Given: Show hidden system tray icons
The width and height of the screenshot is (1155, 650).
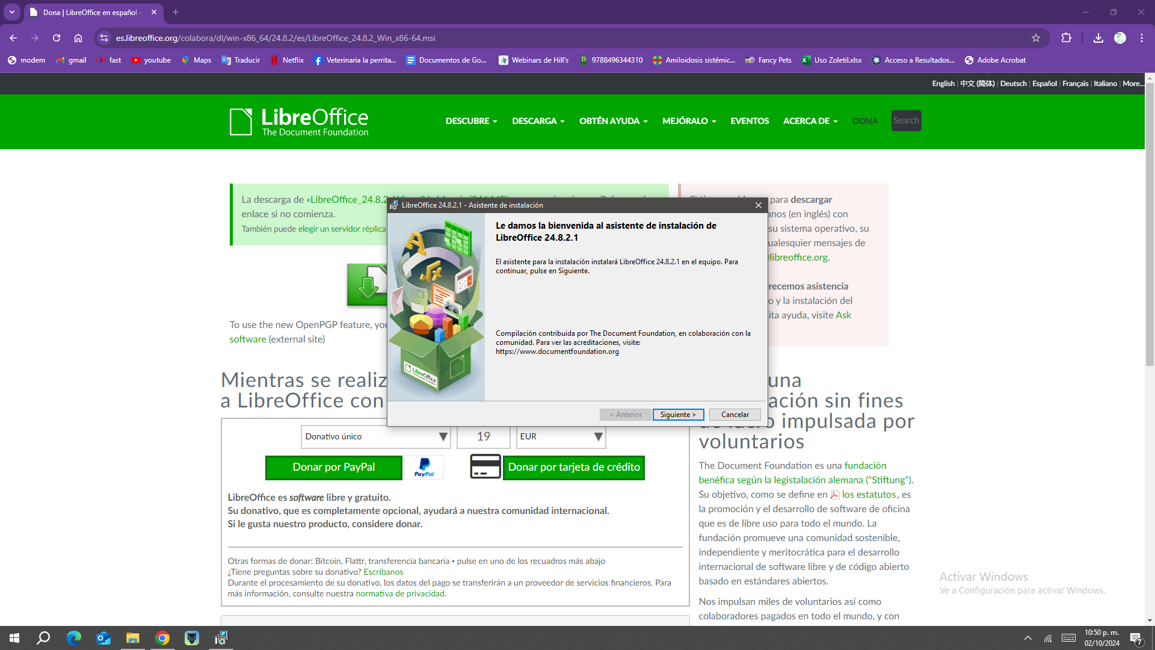Looking at the screenshot, I should pos(1027,638).
